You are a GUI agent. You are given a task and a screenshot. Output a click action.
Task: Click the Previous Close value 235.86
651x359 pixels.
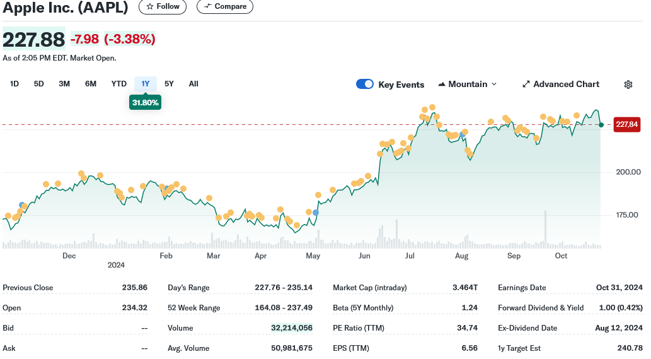click(134, 288)
